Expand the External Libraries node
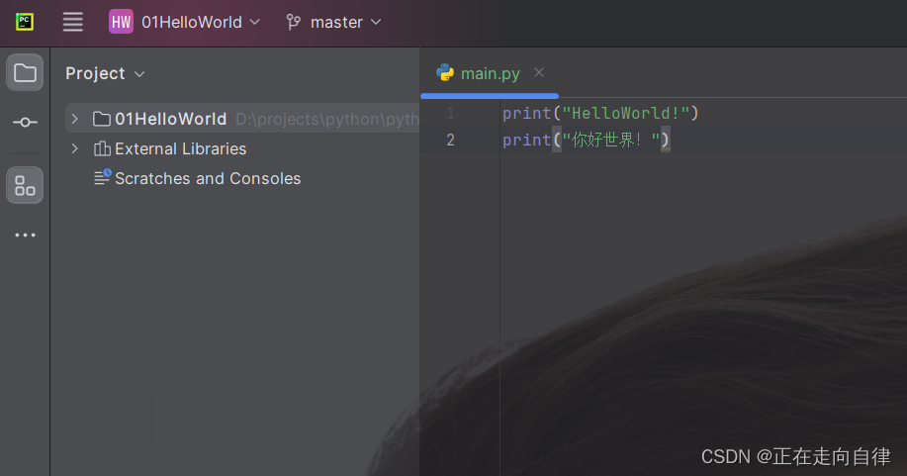 74,148
